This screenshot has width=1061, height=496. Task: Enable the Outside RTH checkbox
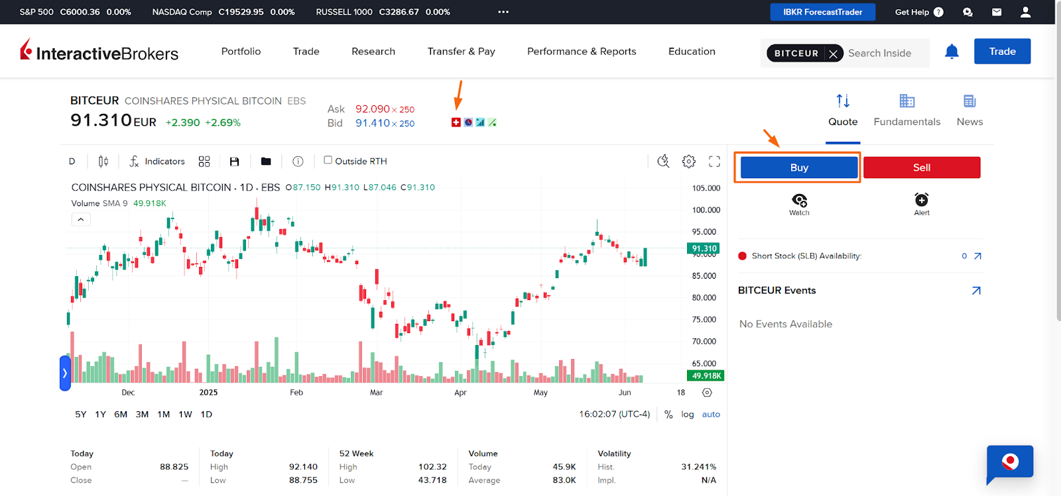point(328,160)
